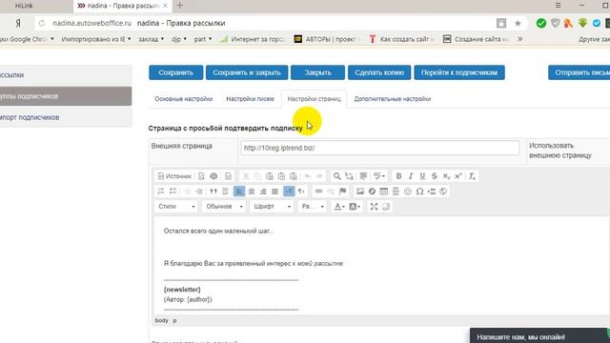Click the Show Blocks icon
The image size is (610, 343).
coord(386,207)
